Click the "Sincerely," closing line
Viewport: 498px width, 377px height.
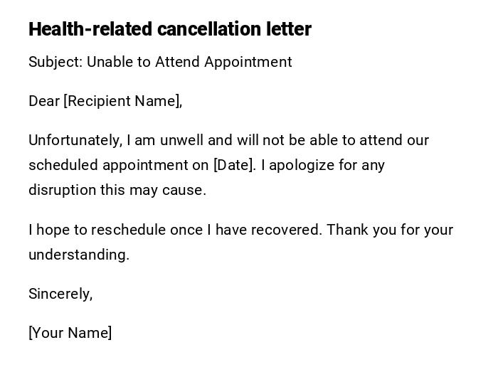pos(60,294)
